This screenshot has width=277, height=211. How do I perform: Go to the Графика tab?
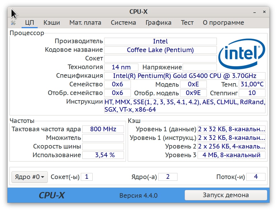point(158,22)
